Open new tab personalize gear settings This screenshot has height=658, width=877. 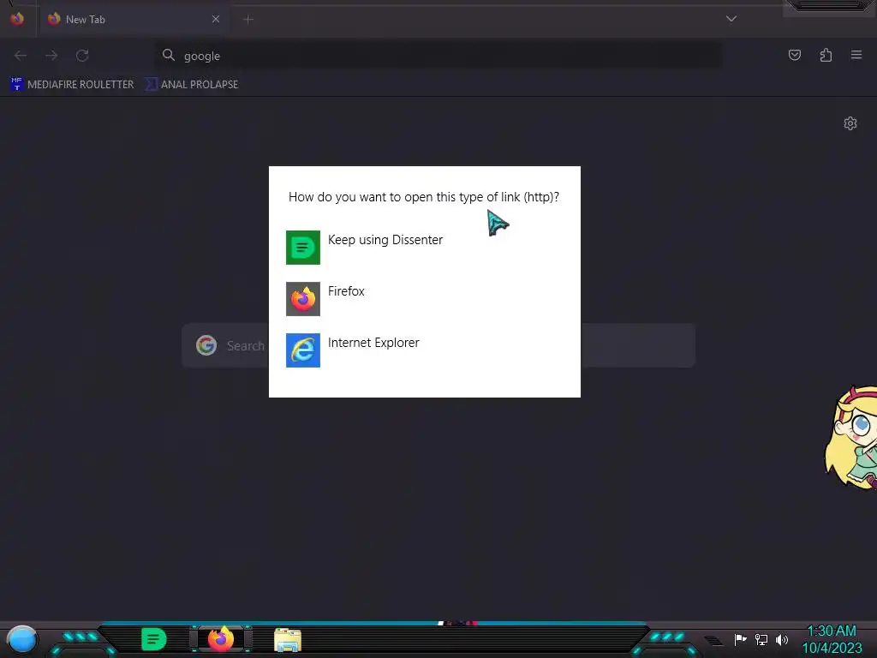pos(850,123)
